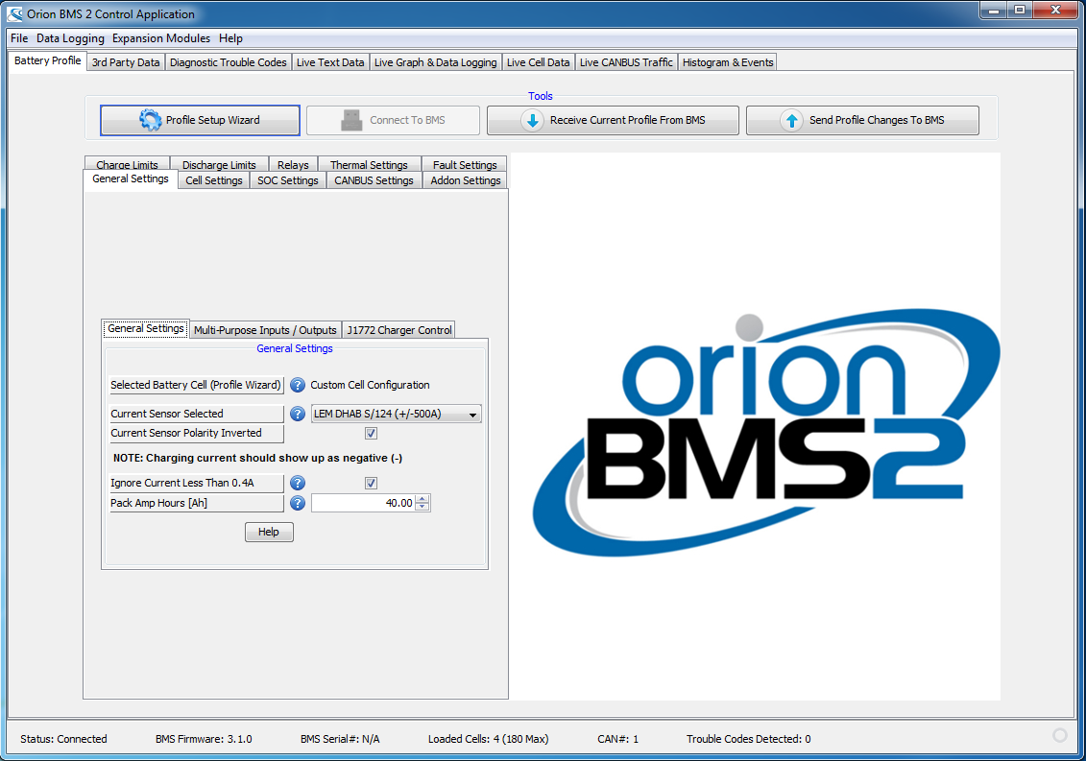Launch the Profile Setup Wizard button
Screen dimensions: 1086x761
point(200,121)
